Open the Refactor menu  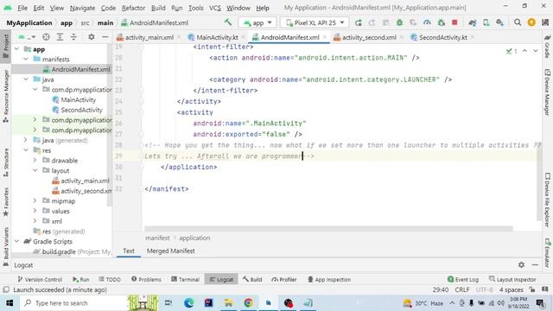pos(133,8)
